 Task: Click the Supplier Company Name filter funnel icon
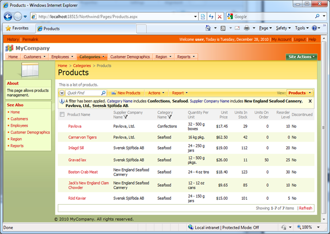(x=126, y=117)
